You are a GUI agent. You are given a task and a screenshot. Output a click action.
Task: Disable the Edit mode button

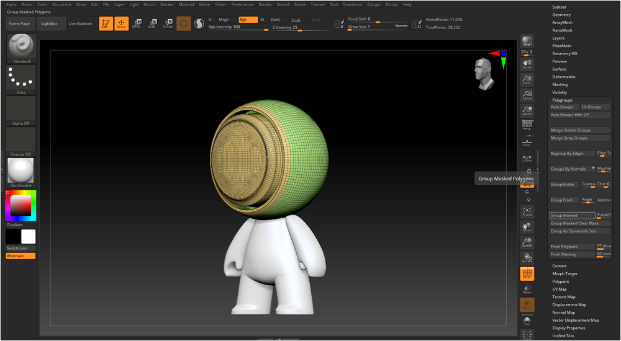[x=106, y=24]
